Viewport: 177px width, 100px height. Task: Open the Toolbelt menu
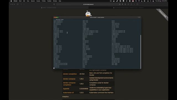(49, 1)
